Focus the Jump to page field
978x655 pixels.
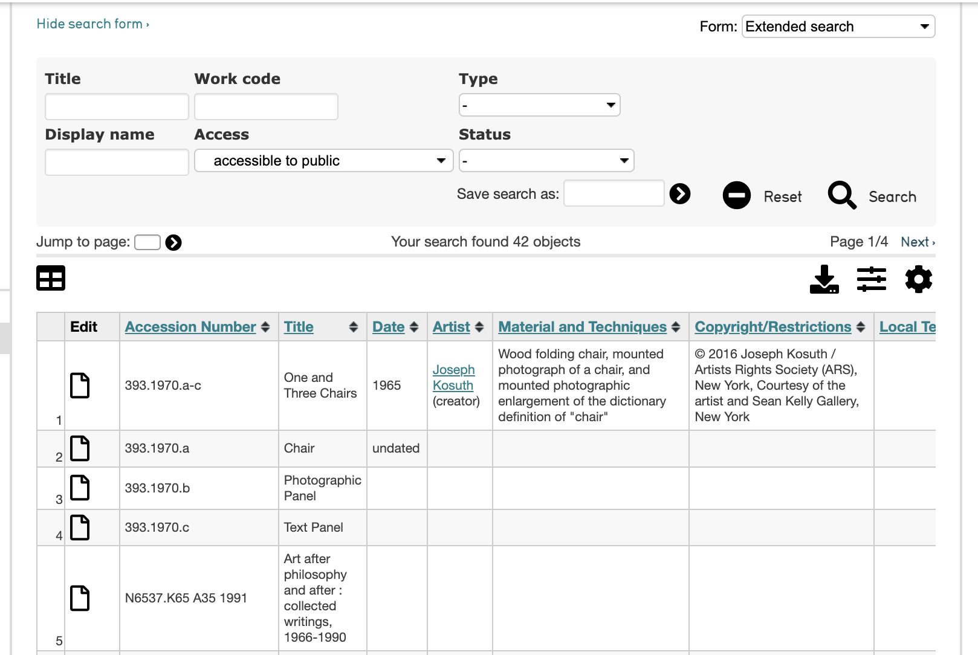(x=147, y=242)
